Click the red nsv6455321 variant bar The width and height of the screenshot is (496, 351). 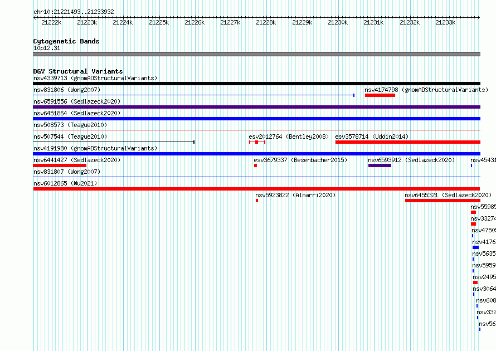[x=442, y=201]
